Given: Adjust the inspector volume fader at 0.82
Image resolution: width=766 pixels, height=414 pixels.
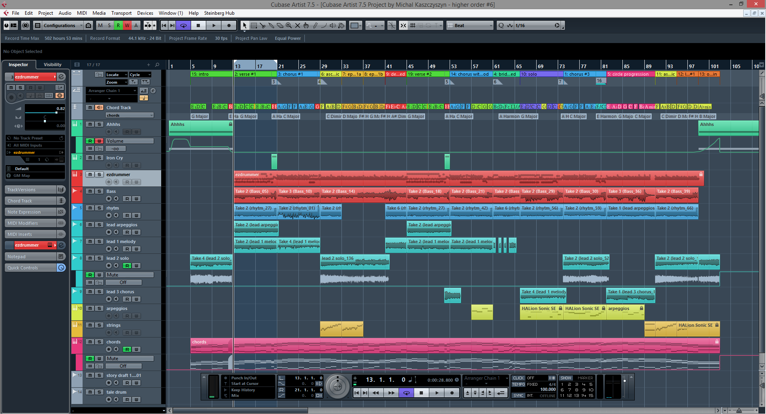Looking at the screenshot, I should pyautogui.click(x=56, y=113).
